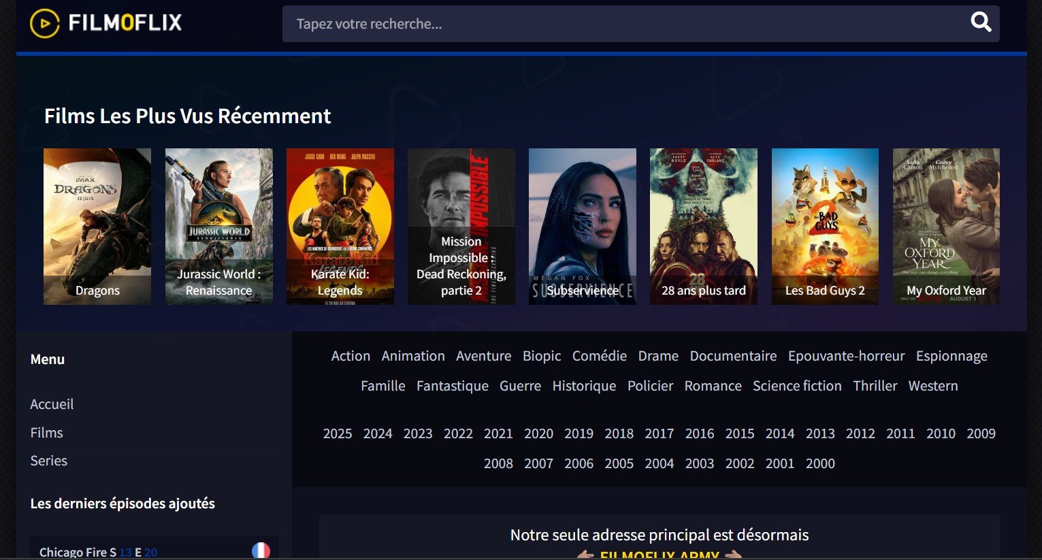This screenshot has width=1042, height=560.
Task: Select the year 2021
Action: (498, 433)
